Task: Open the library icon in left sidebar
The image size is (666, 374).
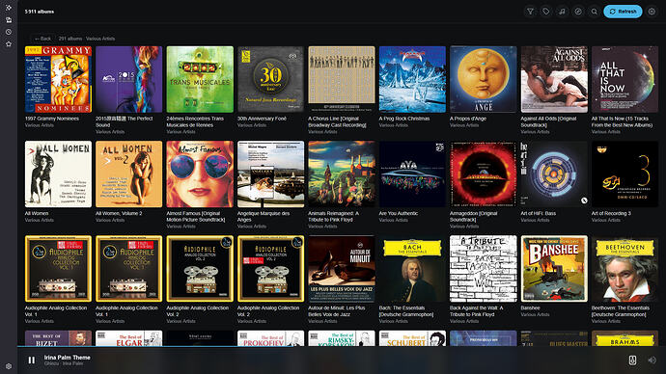Action: (x=9, y=20)
